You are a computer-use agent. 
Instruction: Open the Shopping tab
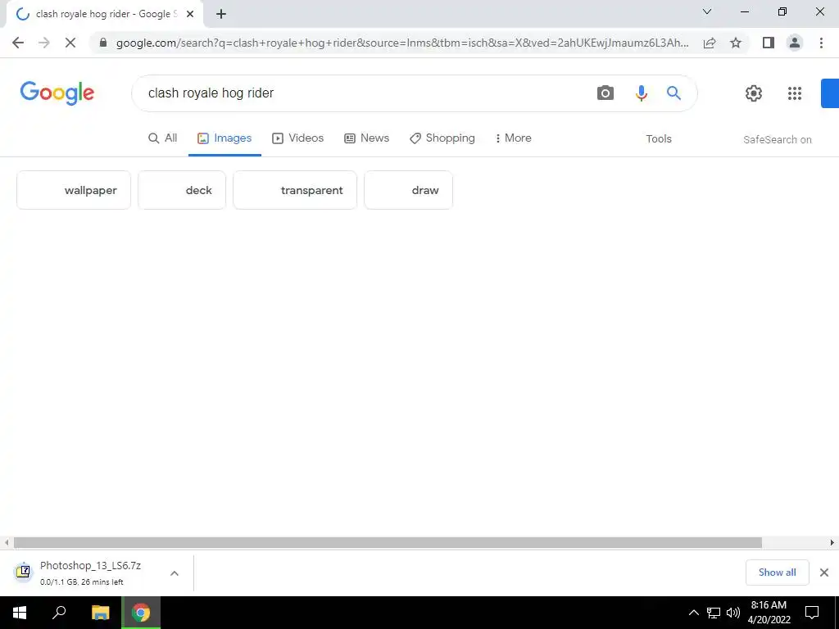coord(442,138)
